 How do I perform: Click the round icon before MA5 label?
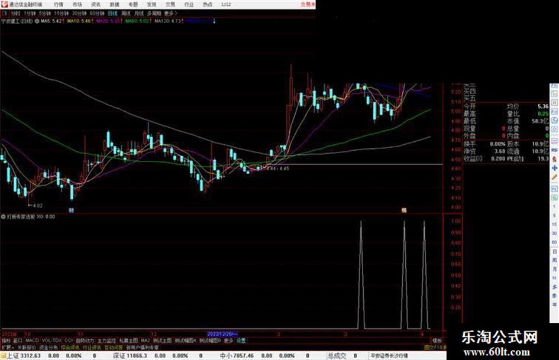(x=37, y=21)
